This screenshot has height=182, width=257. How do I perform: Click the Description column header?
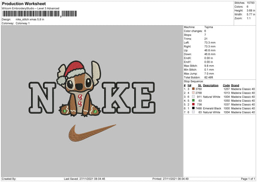211,85
